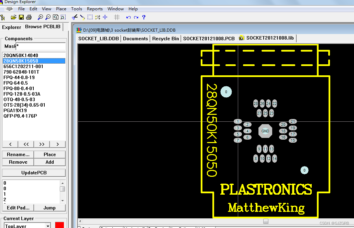
Task: Click the Edit Pad... button
Action: click(x=18, y=208)
